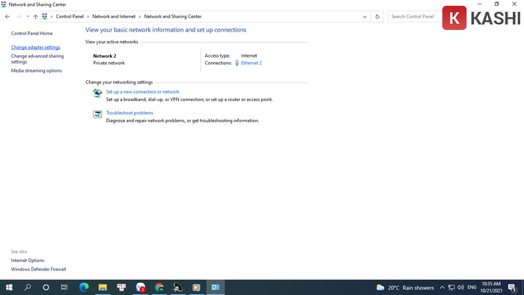This screenshot has width=524, height=295.
Task: Open Troubleshoot problems link
Action: (x=130, y=113)
